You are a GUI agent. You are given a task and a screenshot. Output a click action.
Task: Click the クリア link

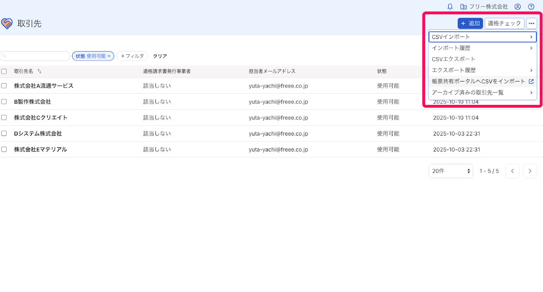(160, 56)
